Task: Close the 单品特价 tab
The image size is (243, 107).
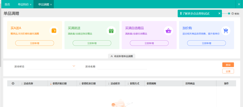Action: 31,5
